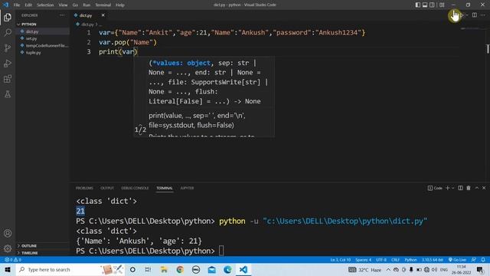
Task: Open the Accounts menu icon
Action: 8,233
